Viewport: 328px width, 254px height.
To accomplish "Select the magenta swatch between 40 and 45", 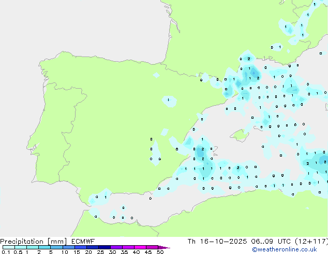I will click(140, 247).
